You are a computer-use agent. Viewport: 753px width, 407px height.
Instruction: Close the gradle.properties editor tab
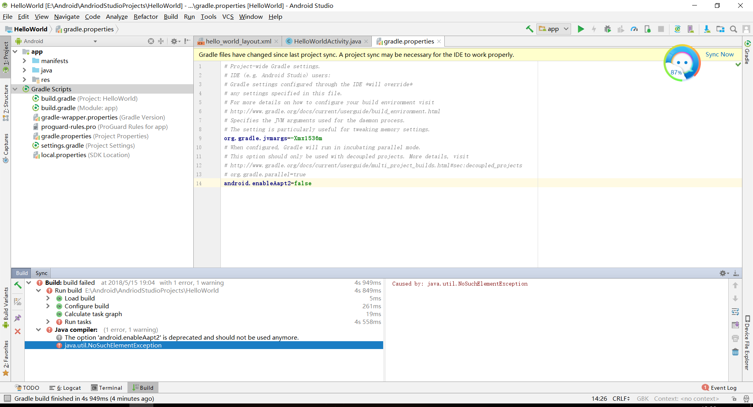coord(439,41)
